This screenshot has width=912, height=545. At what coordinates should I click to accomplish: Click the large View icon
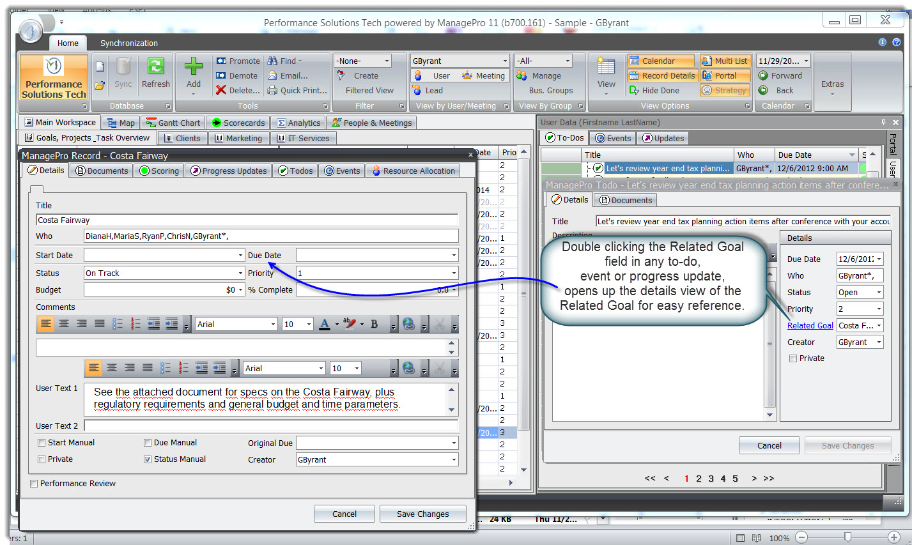tap(606, 66)
